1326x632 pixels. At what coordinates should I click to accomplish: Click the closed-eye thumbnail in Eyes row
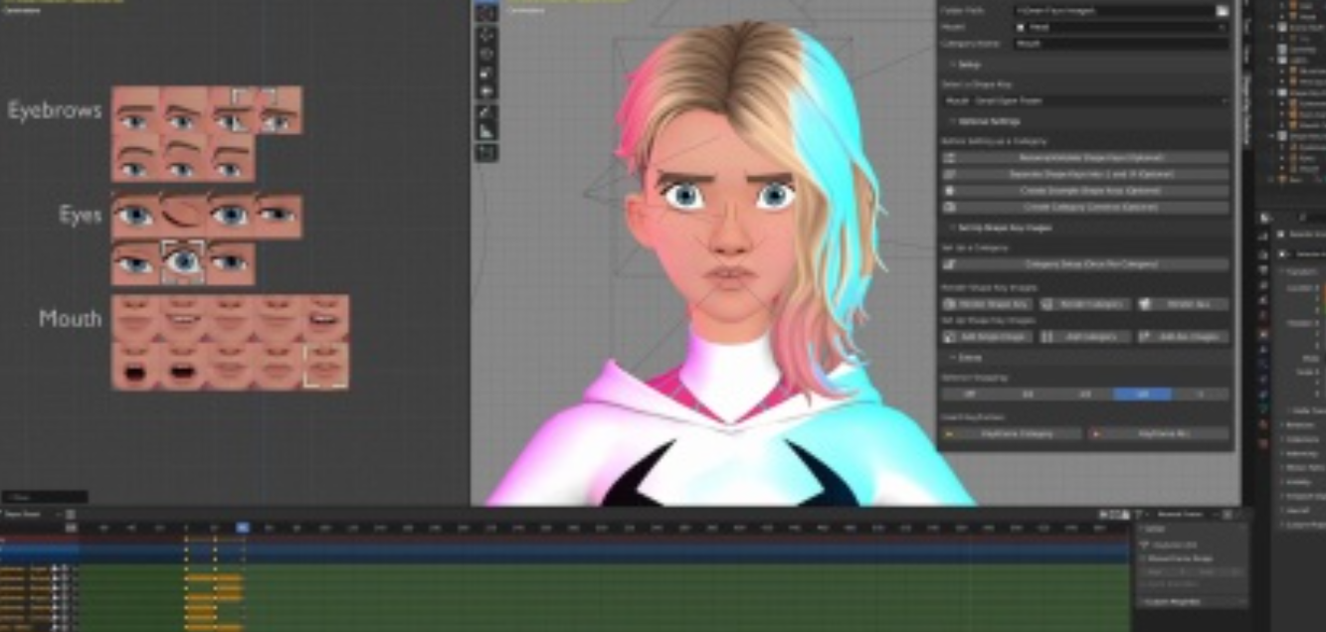tap(183, 213)
